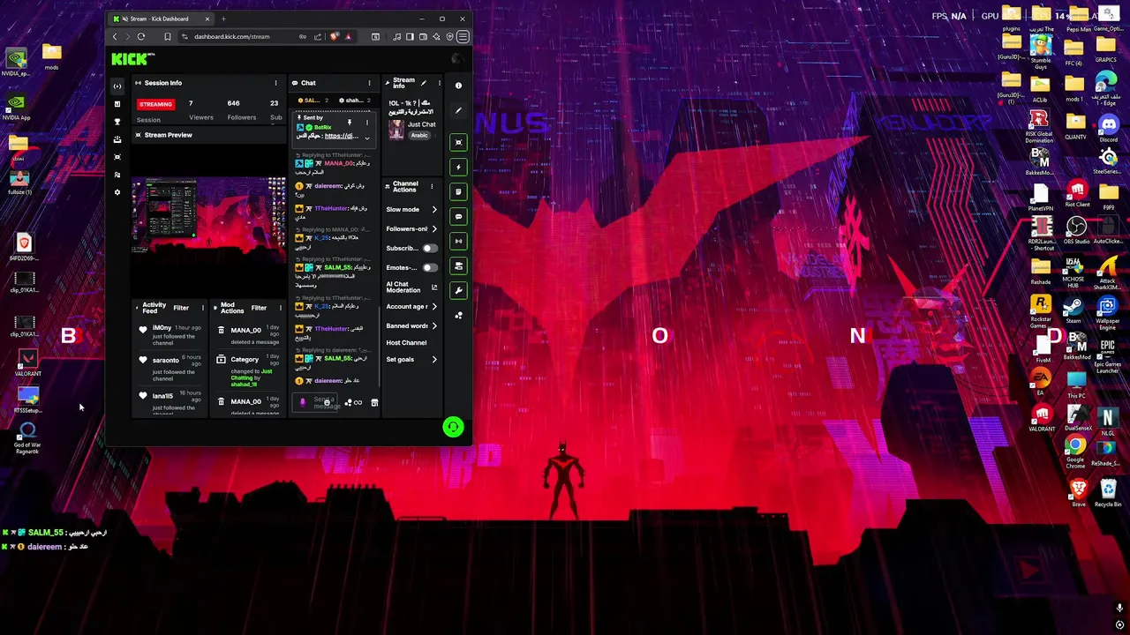
Task: Select the shah... chat leaderboard tab
Action: (x=353, y=101)
